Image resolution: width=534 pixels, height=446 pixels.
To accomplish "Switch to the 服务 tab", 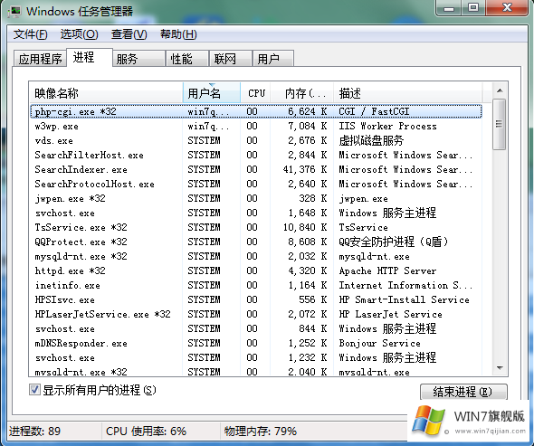I will coord(139,59).
